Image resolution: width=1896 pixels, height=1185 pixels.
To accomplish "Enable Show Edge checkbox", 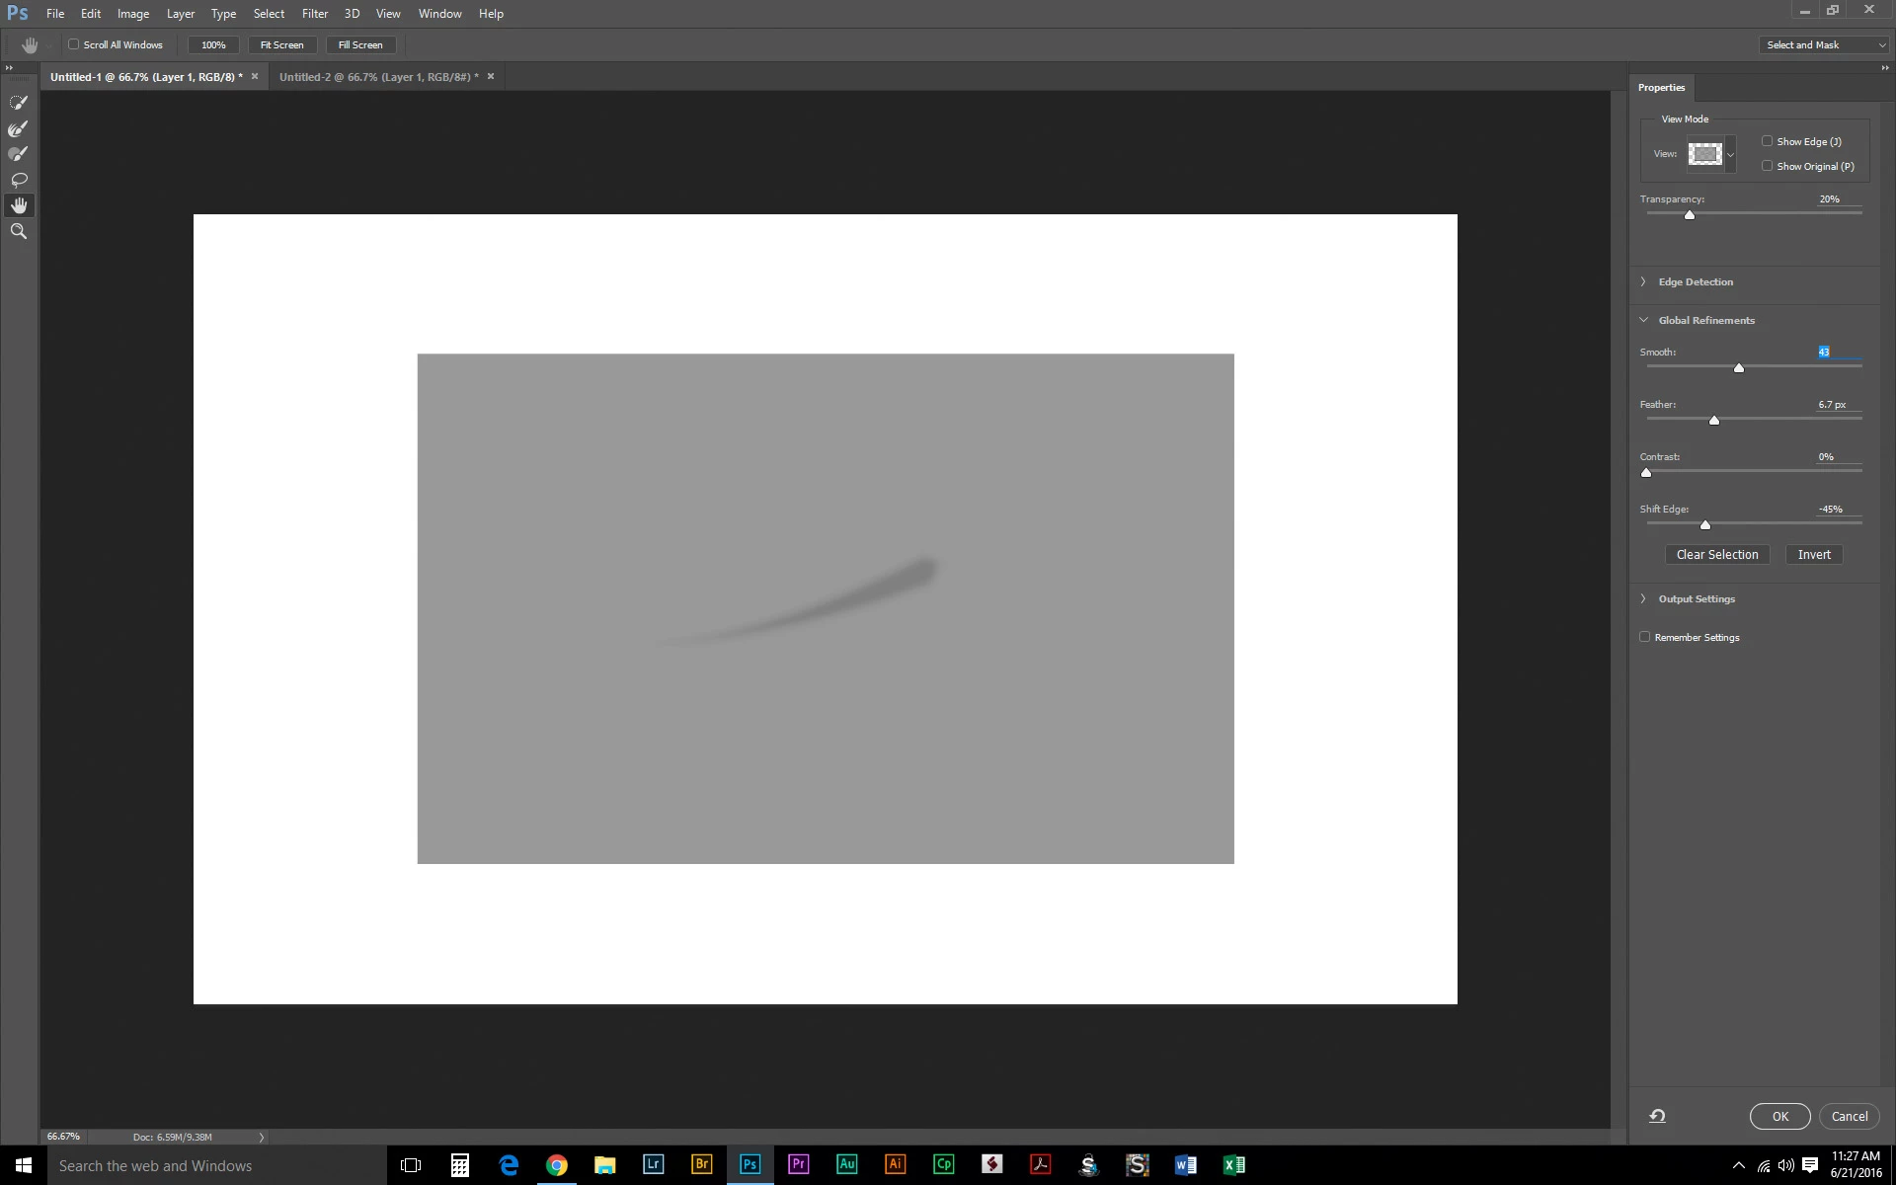I will click(x=1768, y=141).
